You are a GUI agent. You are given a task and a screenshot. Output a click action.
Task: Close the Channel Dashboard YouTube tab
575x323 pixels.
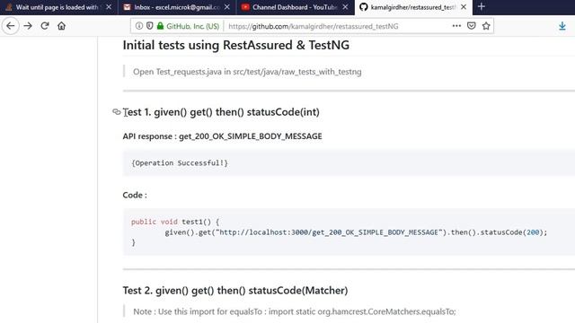pyautogui.click(x=345, y=7)
